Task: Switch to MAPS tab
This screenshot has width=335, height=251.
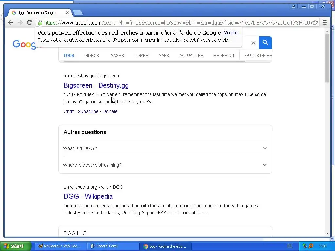Action: pyautogui.click(x=164, y=56)
